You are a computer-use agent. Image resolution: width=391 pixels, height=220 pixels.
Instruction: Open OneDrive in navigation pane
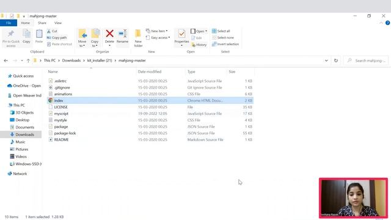pos(24,86)
